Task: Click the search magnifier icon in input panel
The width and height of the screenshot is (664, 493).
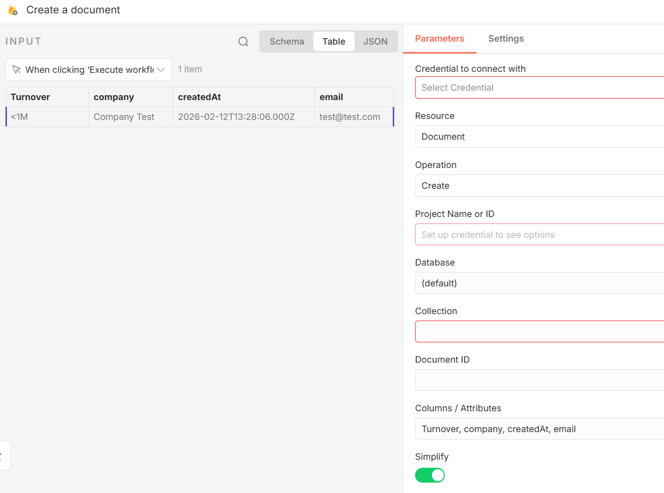Action: (243, 42)
